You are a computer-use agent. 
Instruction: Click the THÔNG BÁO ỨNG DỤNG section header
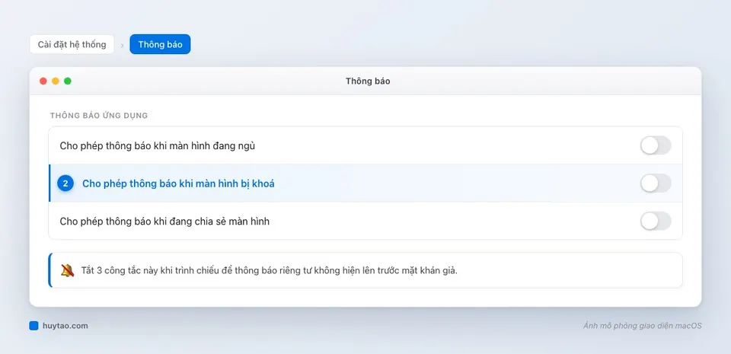[99, 116]
